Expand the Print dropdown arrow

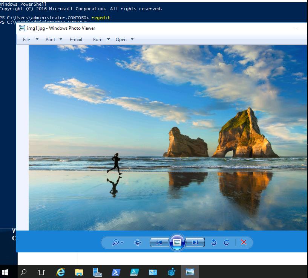click(x=61, y=39)
